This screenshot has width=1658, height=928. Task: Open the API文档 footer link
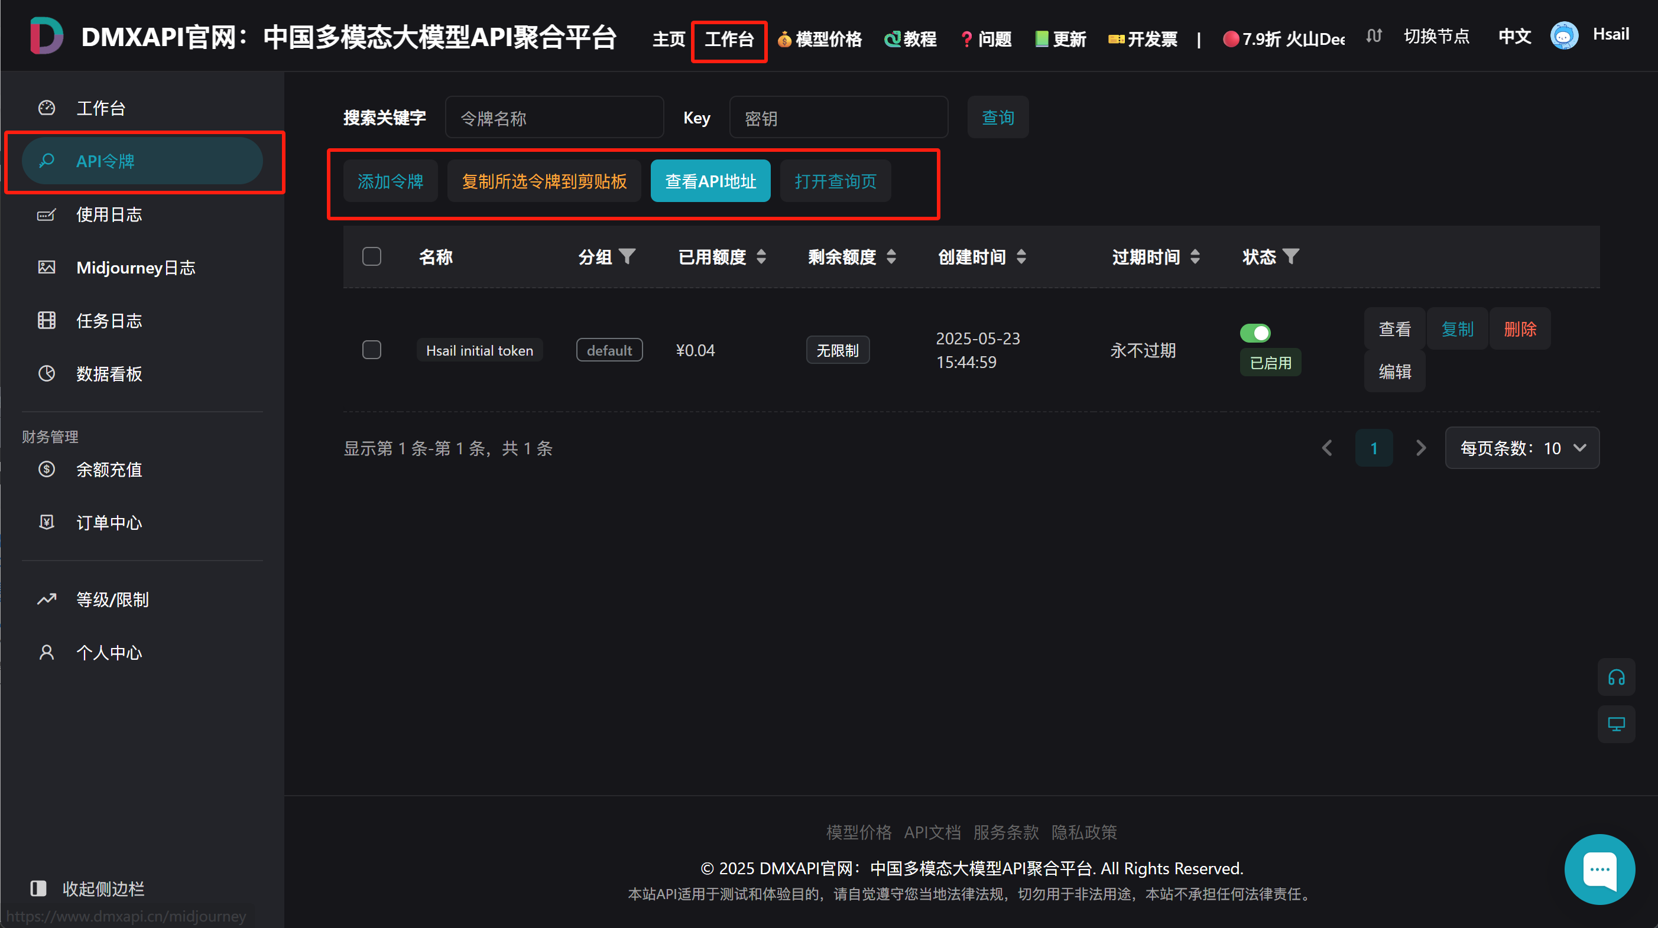pos(932,832)
